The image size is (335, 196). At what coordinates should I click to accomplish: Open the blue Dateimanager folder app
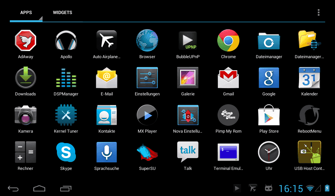[x=269, y=41]
